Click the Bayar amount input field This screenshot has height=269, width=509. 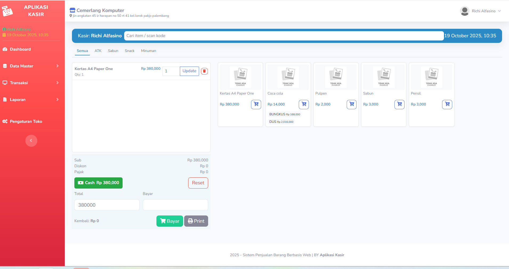175,205
